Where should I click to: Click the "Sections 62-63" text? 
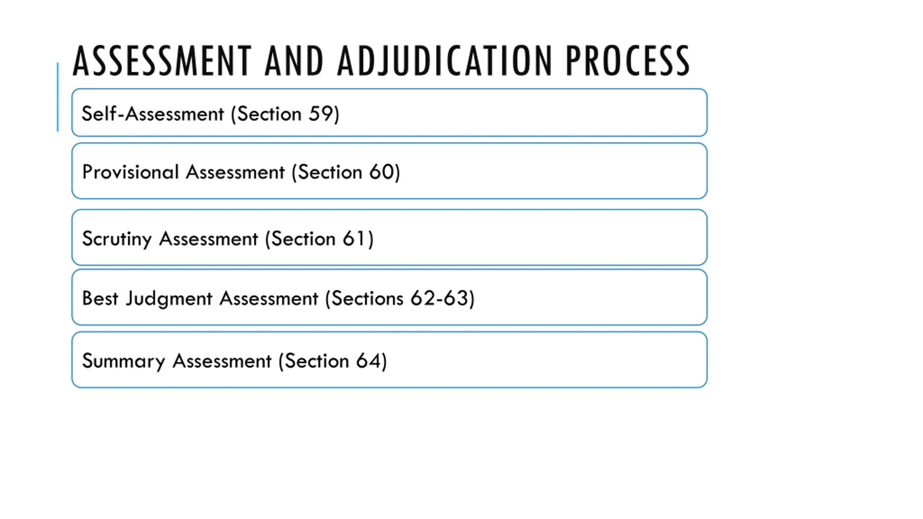[400, 298]
